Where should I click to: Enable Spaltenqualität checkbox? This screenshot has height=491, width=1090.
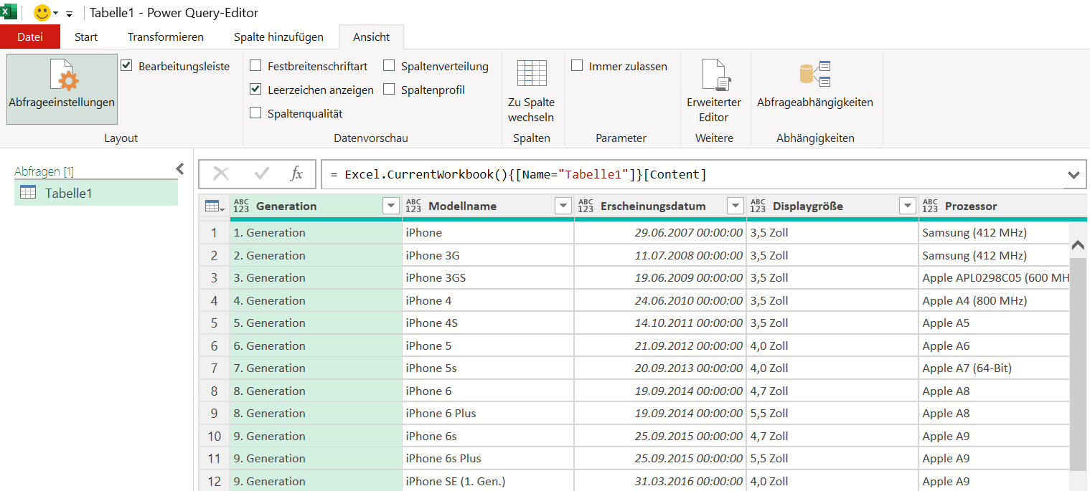[x=255, y=113]
